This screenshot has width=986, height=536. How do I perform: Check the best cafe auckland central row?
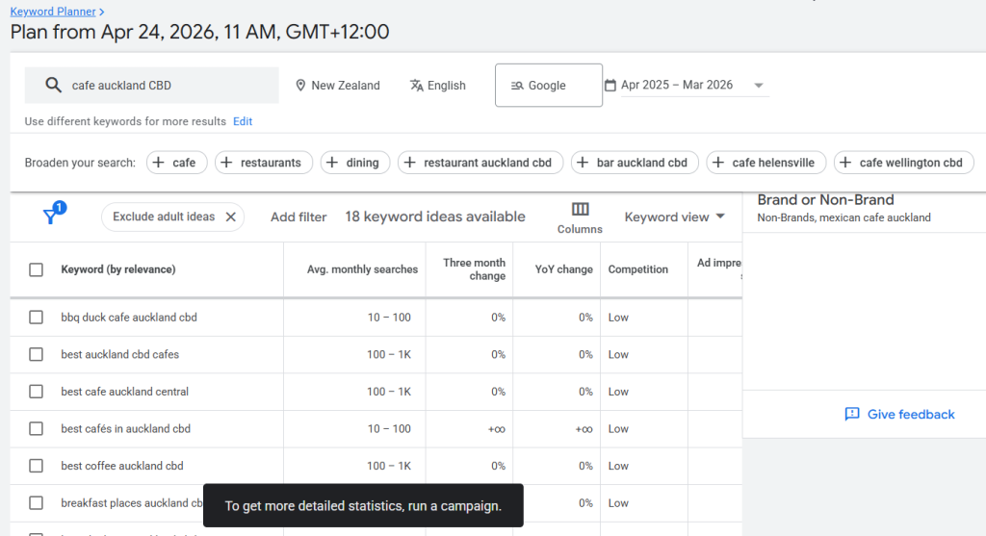[x=36, y=392]
